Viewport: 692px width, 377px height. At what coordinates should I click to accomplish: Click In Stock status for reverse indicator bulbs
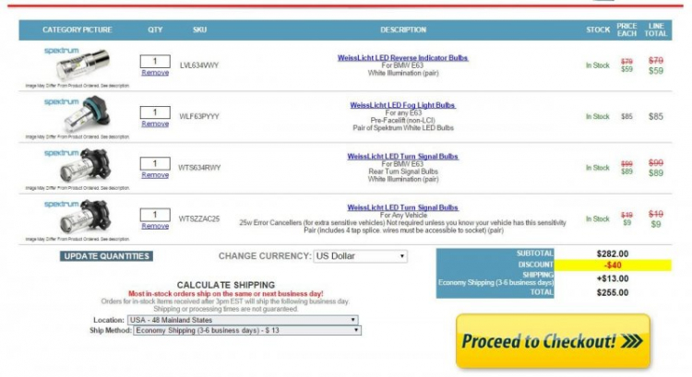coord(598,65)
